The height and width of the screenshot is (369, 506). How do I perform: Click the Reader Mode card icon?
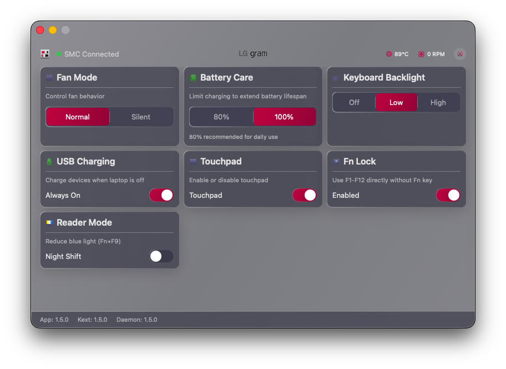click(49, 222)
